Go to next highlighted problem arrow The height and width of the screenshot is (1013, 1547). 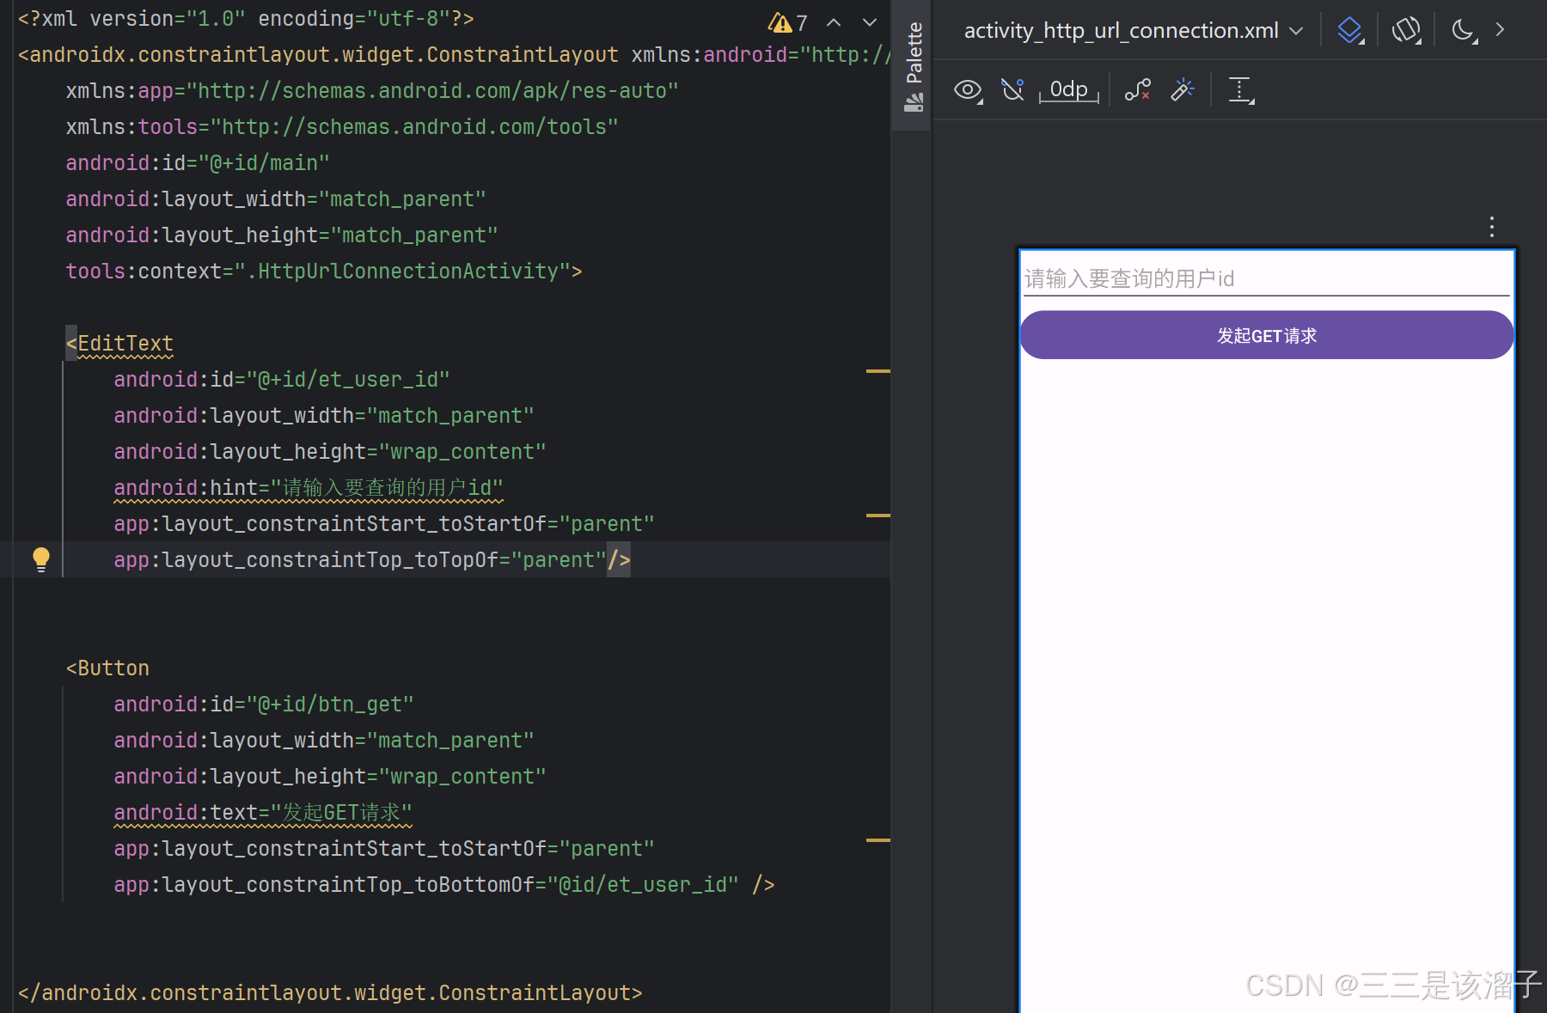tap(870, 23)
